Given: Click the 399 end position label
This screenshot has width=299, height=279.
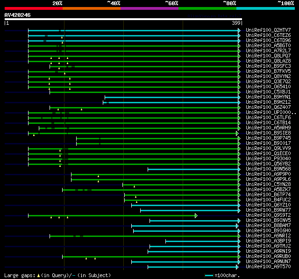Looking at the screenshot, I should (236, 23).
